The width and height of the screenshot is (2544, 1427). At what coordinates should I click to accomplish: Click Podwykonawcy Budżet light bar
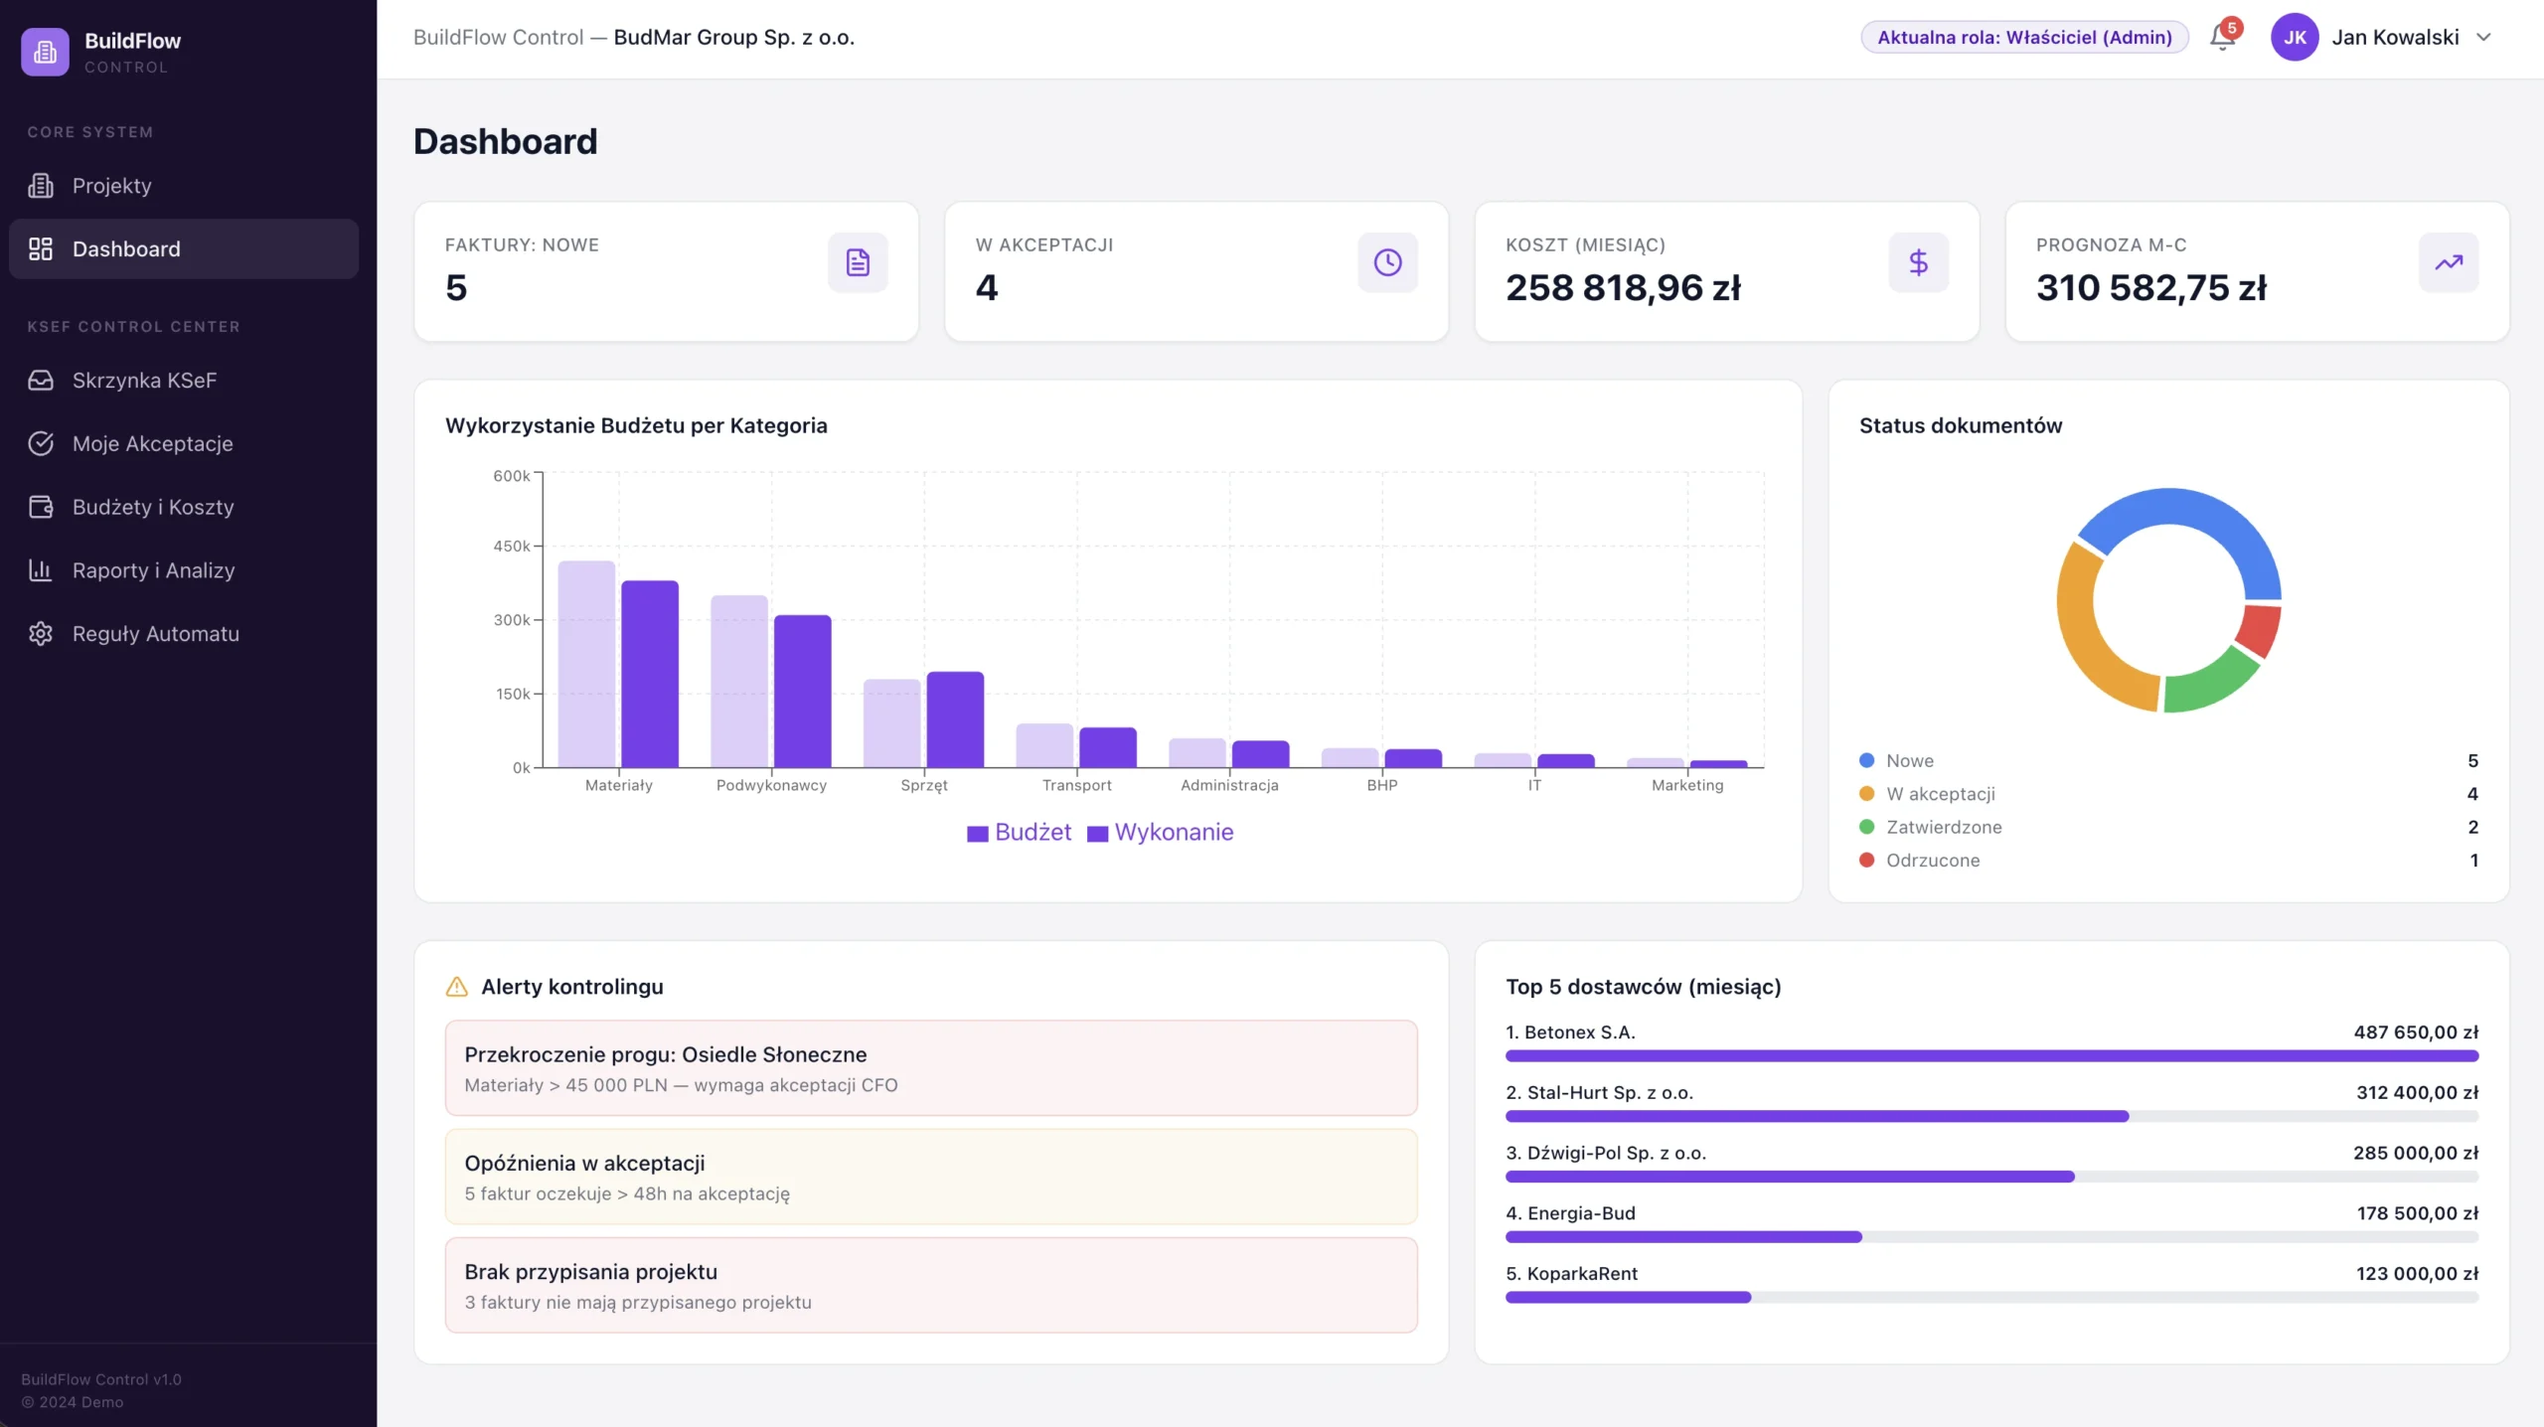pos(739,682)
